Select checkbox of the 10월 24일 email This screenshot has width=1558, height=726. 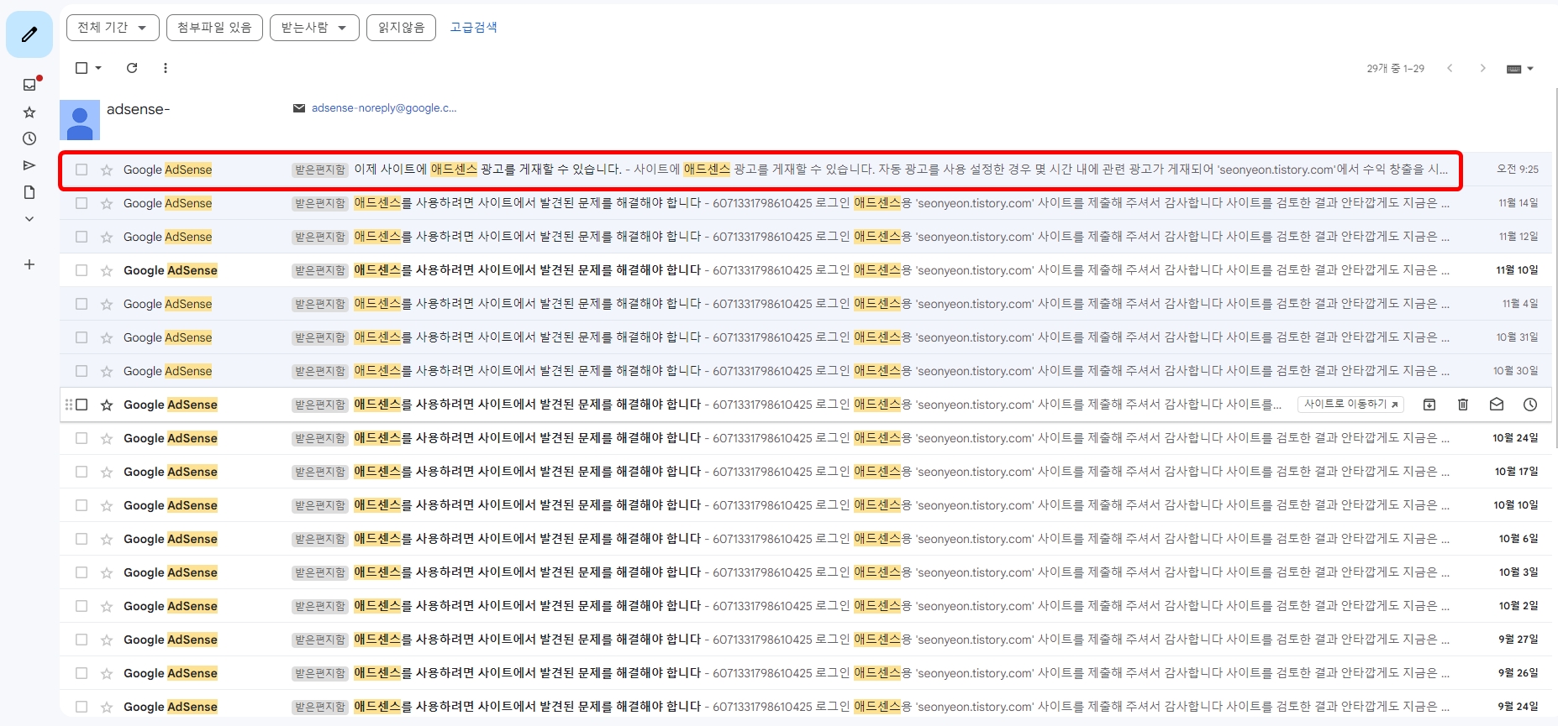tap(82, 438)
